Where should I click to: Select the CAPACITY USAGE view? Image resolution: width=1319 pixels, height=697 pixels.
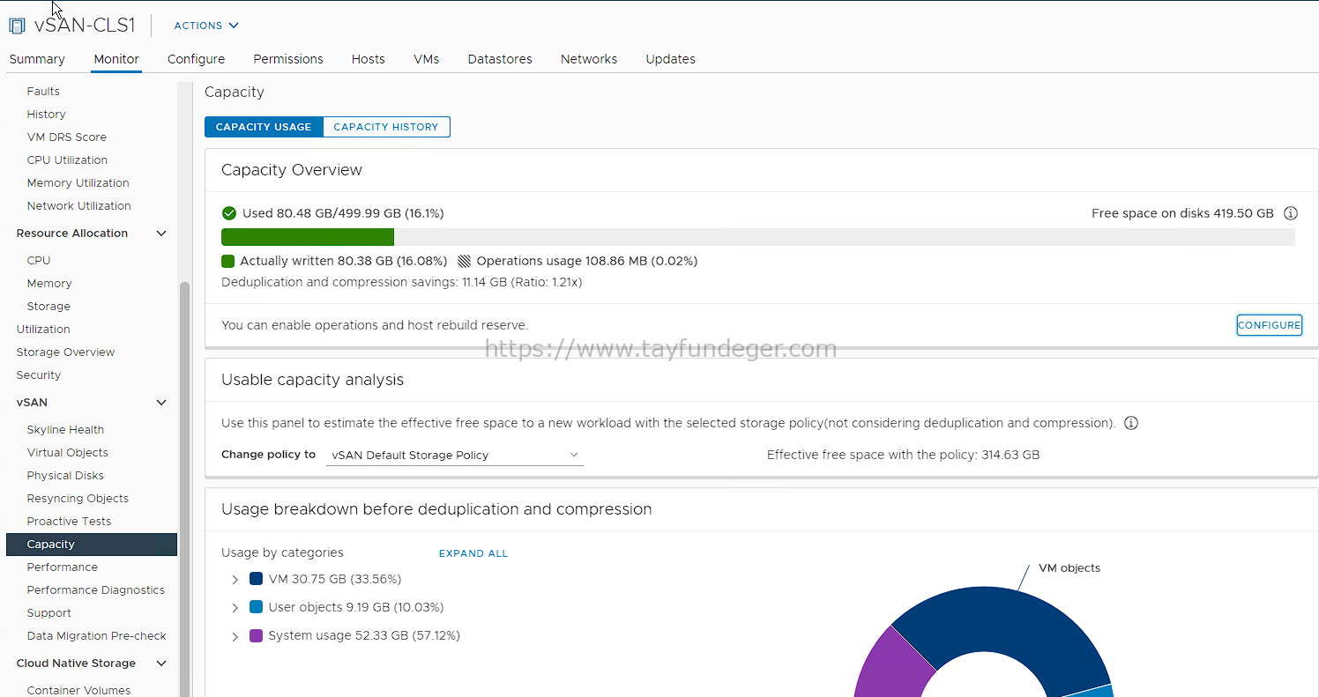264,127
